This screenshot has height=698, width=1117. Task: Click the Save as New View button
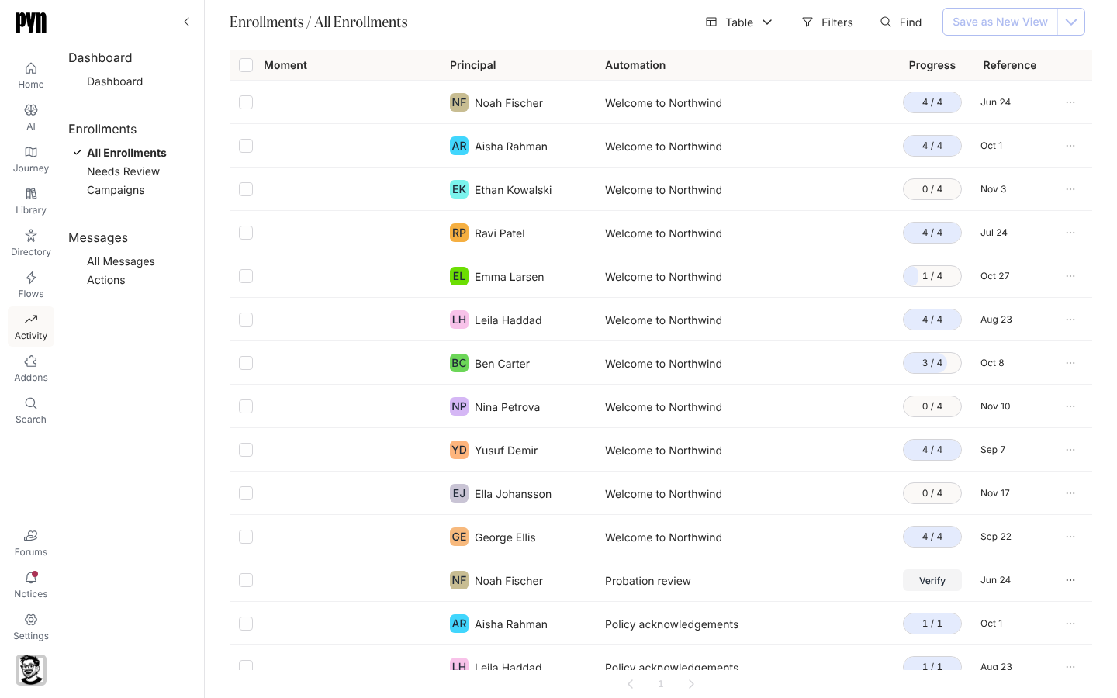[1000, 22]
